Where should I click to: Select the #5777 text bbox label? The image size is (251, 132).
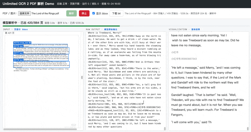point(18,53)
